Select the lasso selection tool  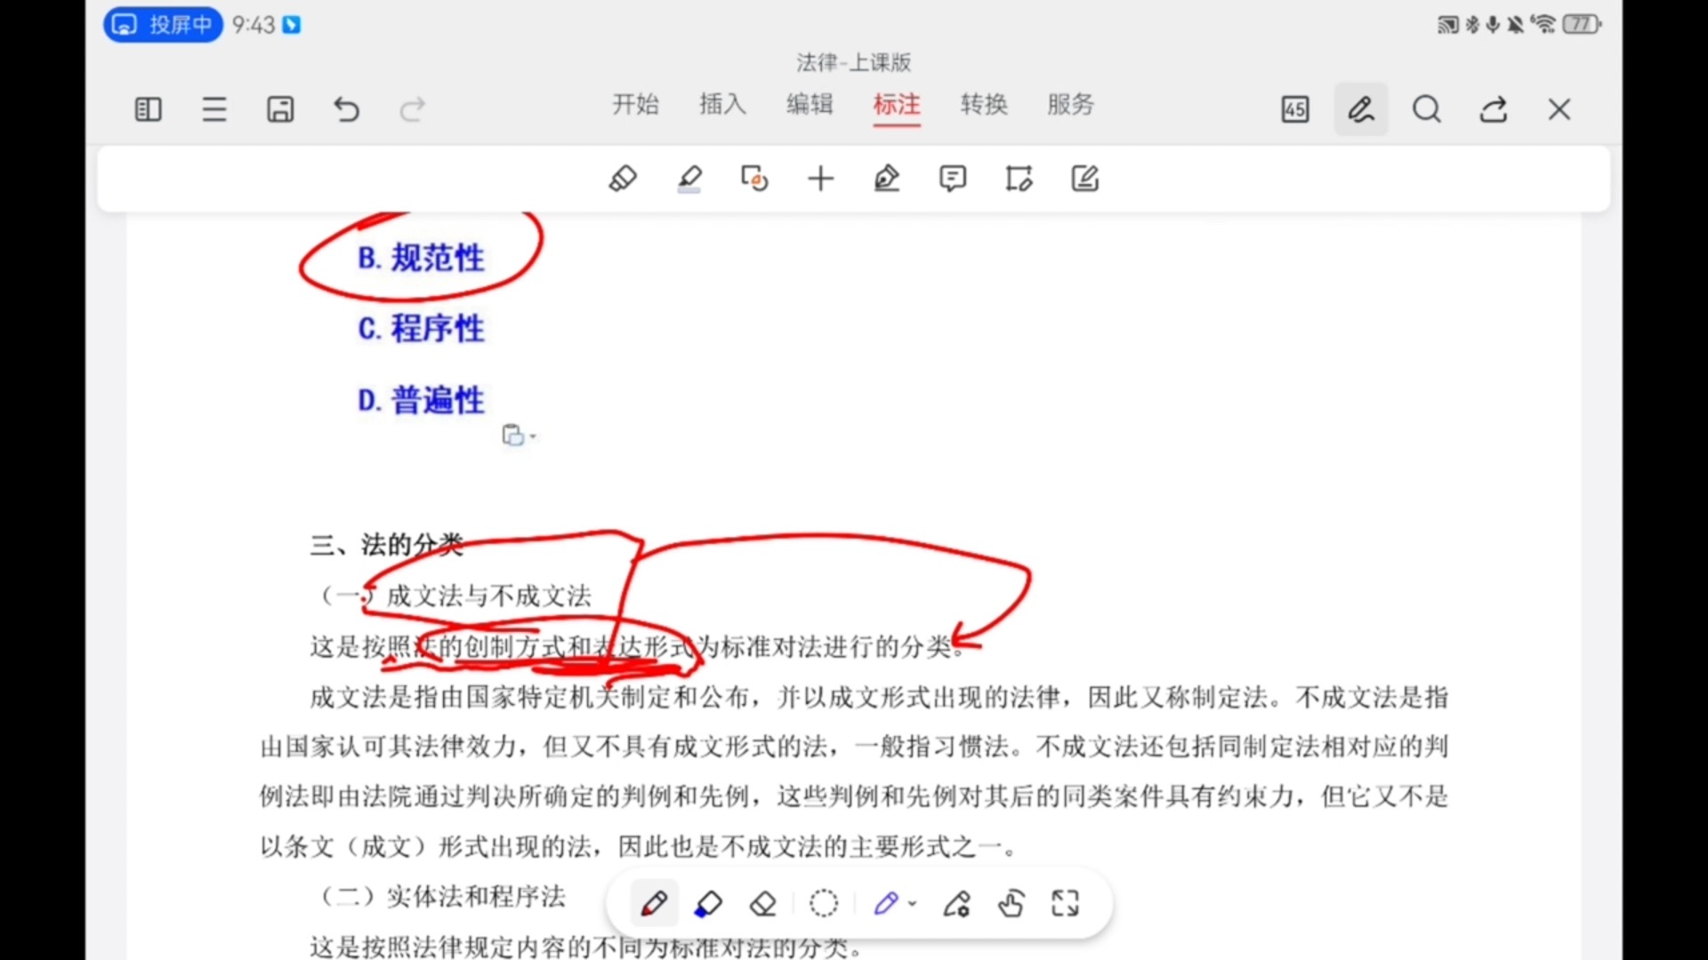coord(824,903)
